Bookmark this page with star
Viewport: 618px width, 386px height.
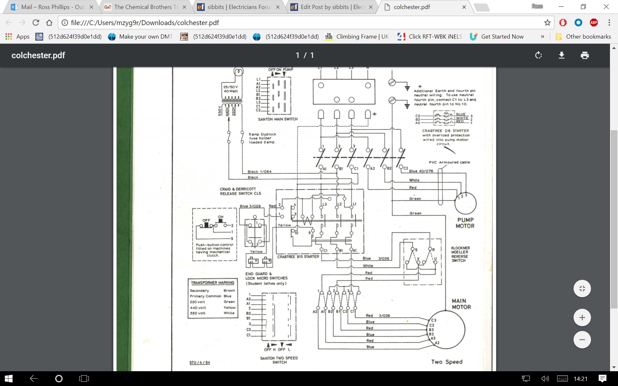tap(547, 23)
